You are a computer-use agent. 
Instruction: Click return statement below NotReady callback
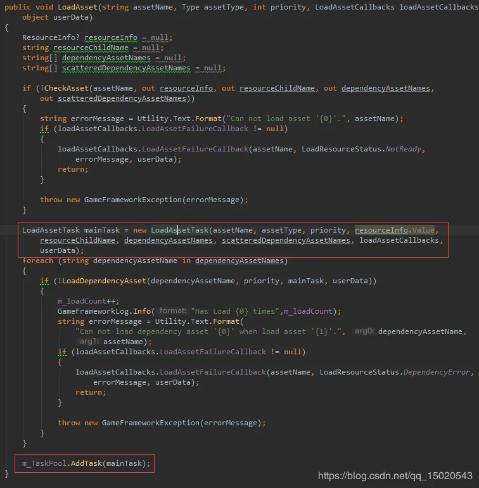pos(73,169)
